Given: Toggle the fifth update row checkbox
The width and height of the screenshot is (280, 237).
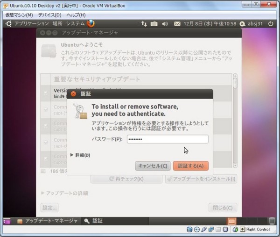Looking at the screenshot, I should click(46, 159).
